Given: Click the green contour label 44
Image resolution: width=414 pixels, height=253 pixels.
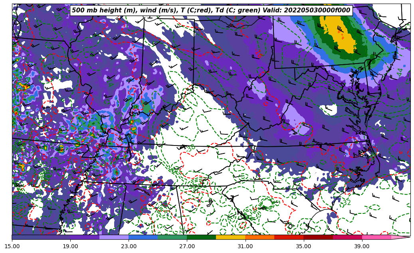Looking at the screenshot, I should click(400, 72).
